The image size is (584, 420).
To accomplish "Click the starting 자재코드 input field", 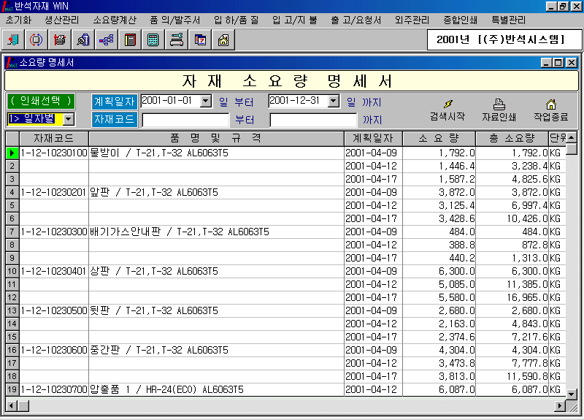I will pyautogui.click(x=185, y=120).
